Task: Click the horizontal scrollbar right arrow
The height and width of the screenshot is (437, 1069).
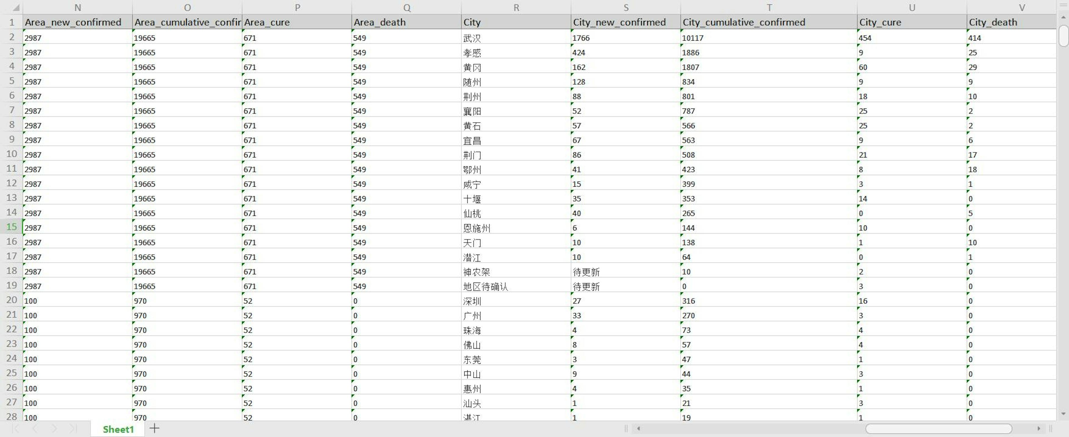Action: click(x=1039, y=428)
